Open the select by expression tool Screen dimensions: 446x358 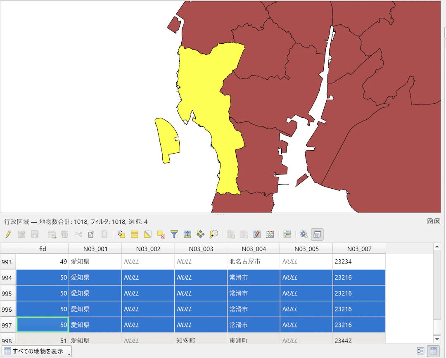(121, 235)
